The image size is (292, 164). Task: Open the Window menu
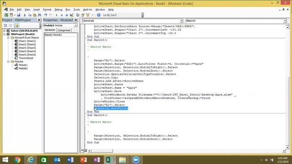(x=100, y=10)
